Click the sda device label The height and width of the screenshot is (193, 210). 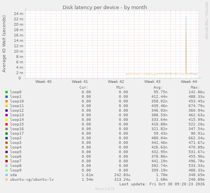[x=13, y=175]
